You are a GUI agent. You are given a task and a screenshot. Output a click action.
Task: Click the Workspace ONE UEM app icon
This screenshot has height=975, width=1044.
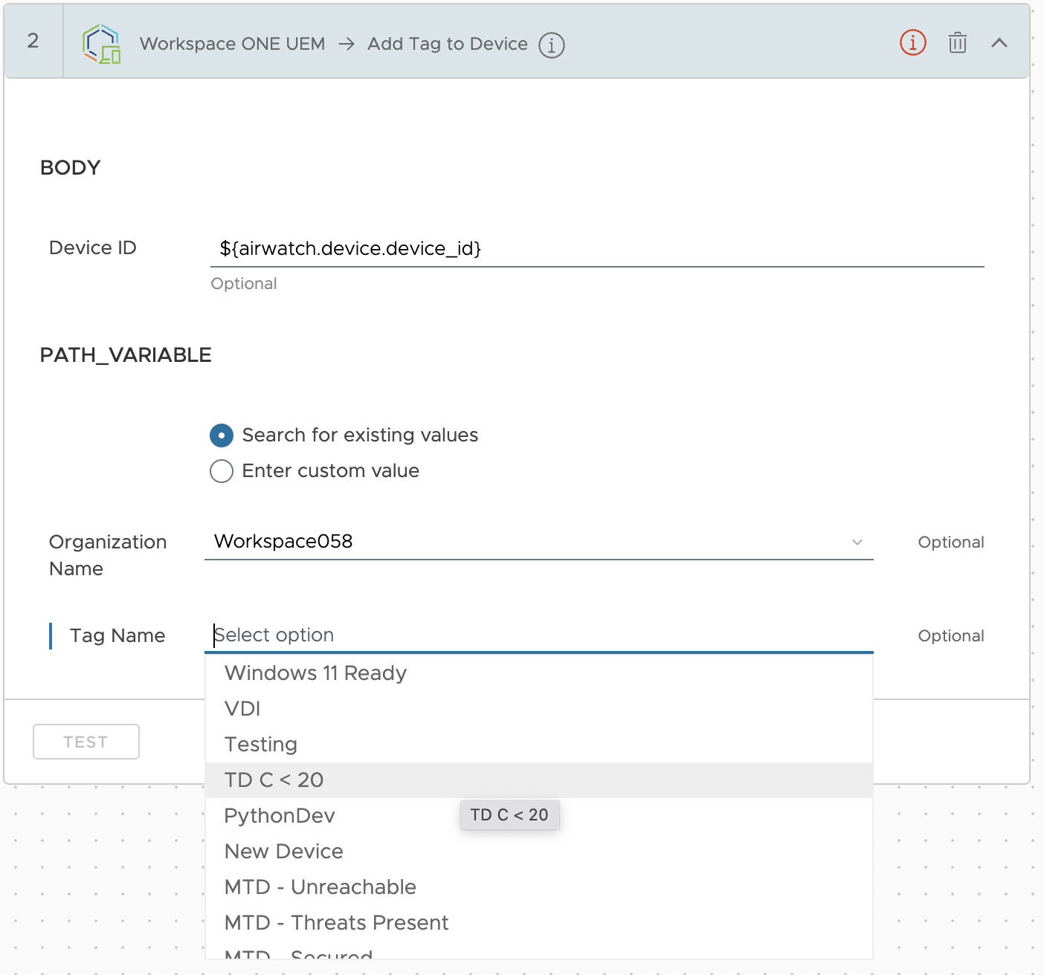click(x=103, y=44)
